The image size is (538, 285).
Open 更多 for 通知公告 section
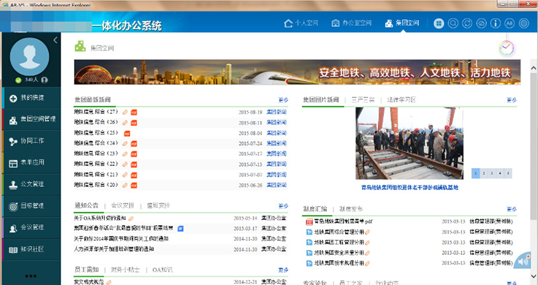point(283,206)
